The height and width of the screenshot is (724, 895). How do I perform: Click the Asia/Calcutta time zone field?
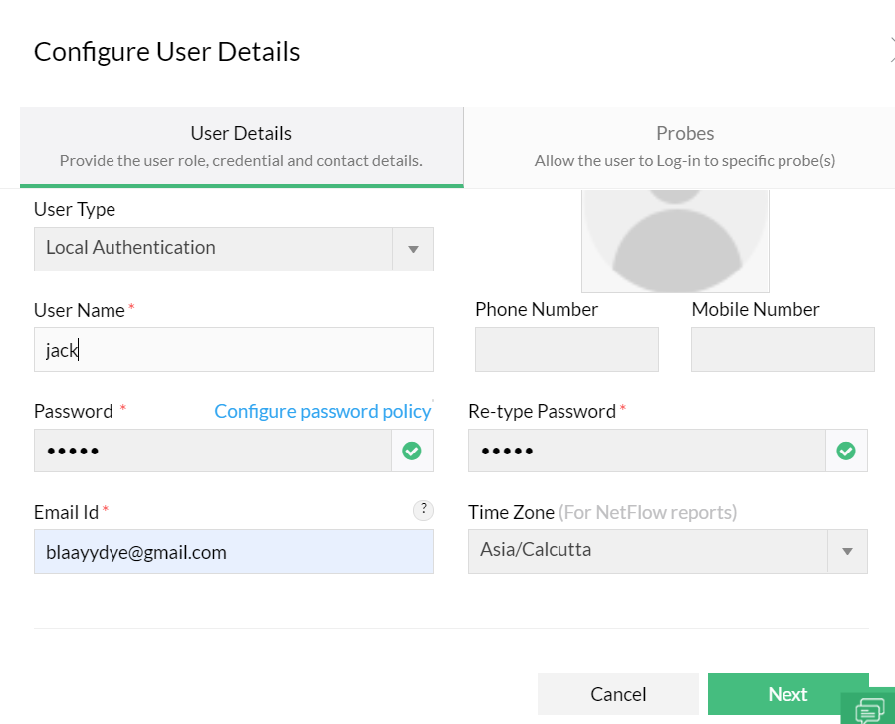pos(647,551)
